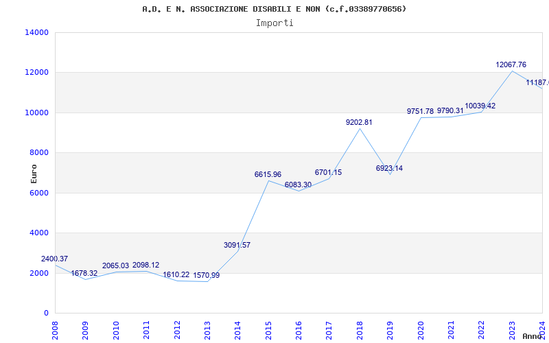Click the 2023 x-axis year label

[512, 330]
